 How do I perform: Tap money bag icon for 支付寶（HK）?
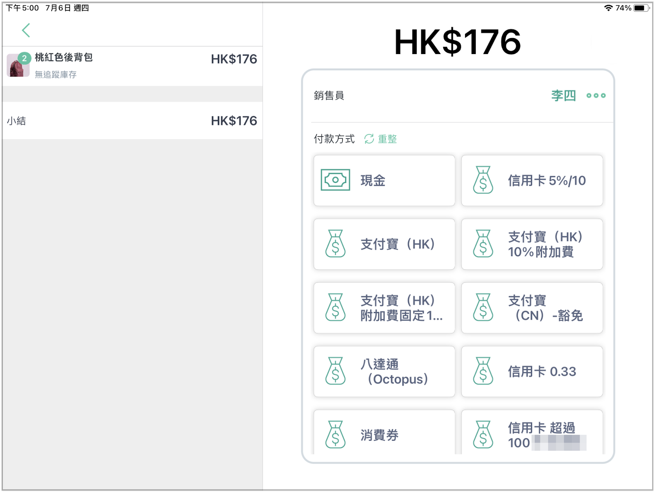coord(335,244)
